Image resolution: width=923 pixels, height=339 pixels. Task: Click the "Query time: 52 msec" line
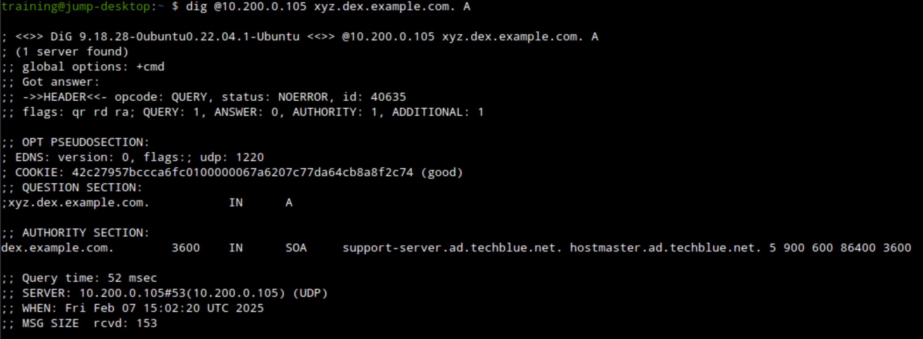tap(89, 278)
